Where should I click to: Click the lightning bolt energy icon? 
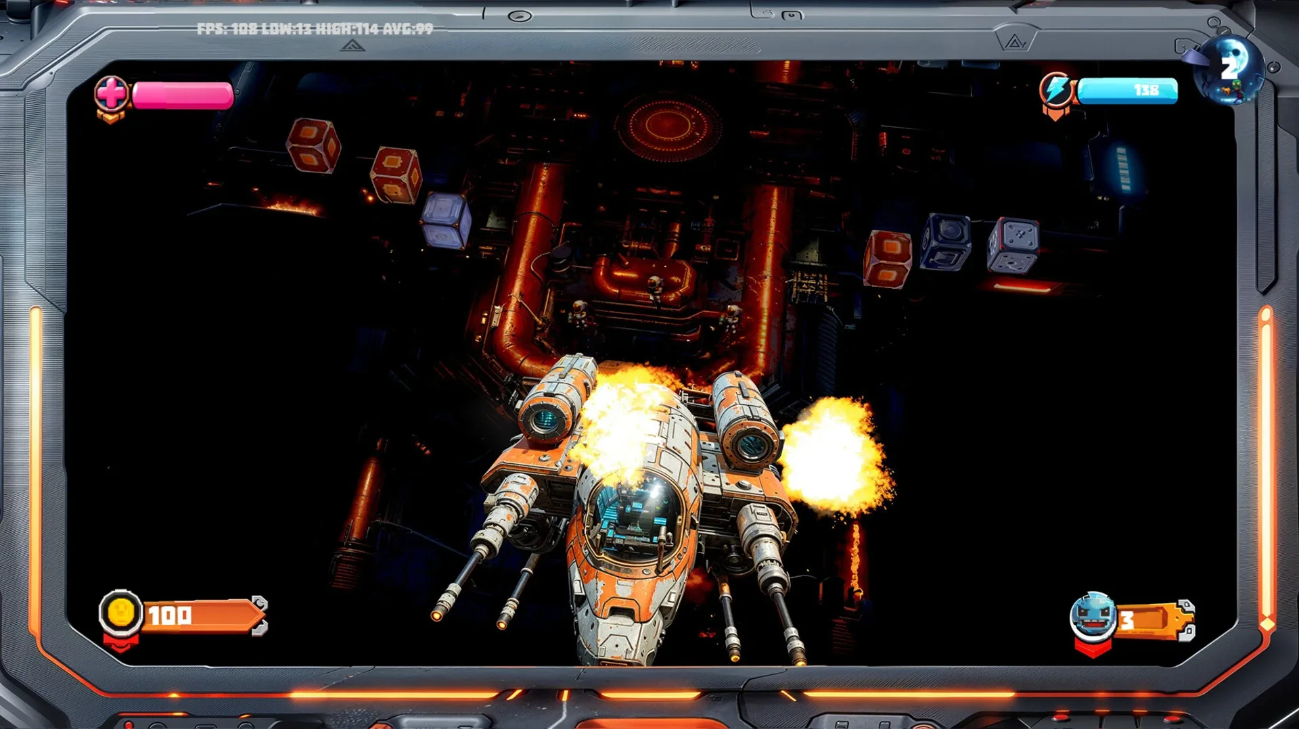click(1057, 89)
